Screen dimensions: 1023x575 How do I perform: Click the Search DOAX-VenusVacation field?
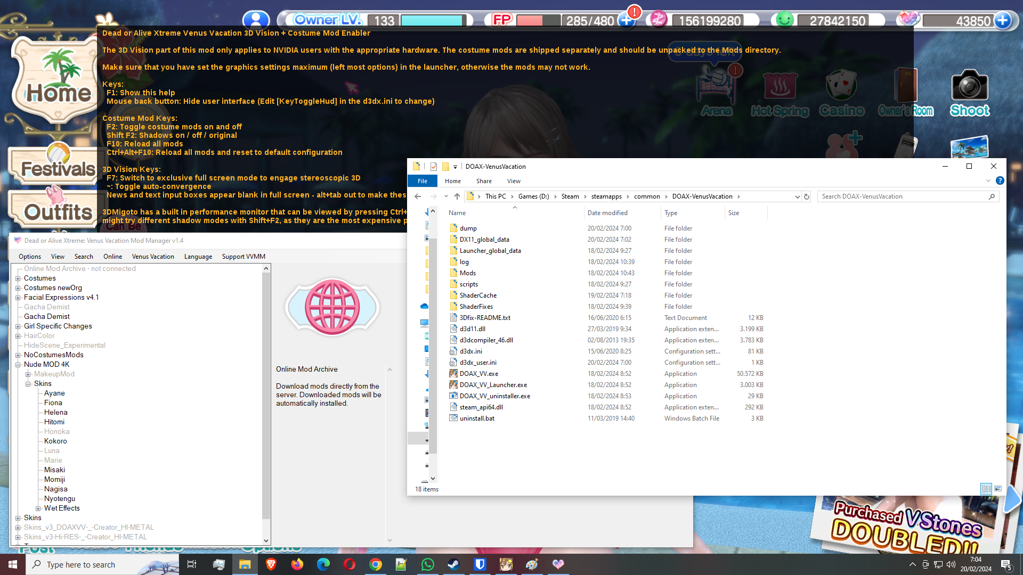coord(908,196)
